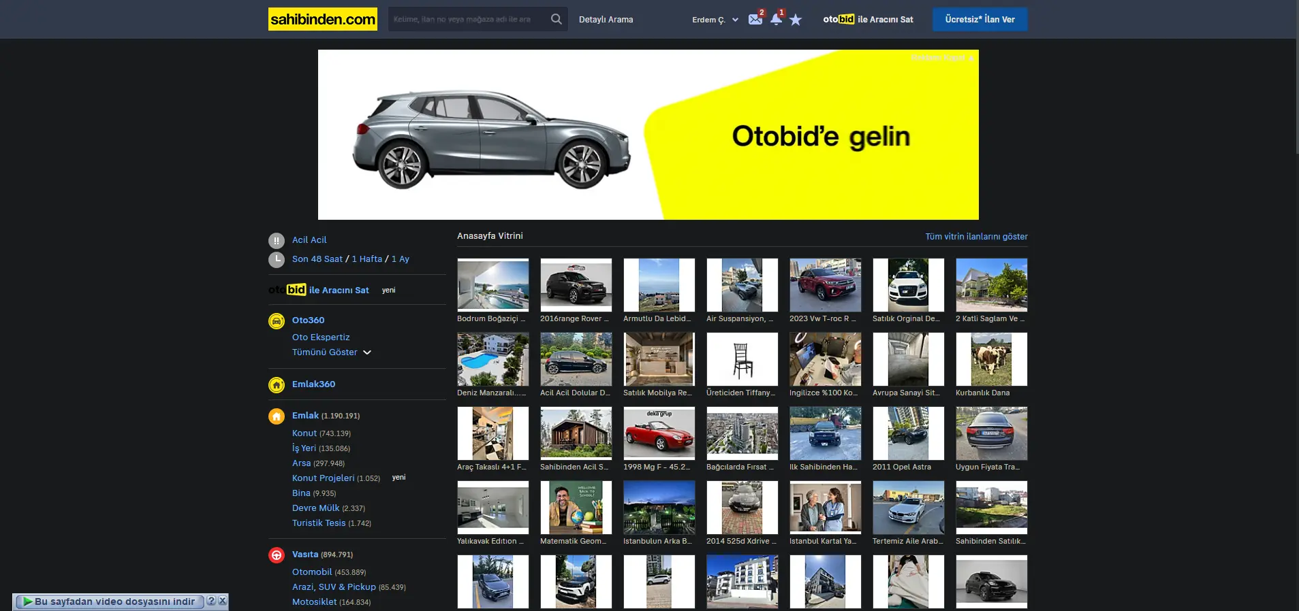The image size is (1299, 611).
Task: Open the messages envelope icon
Action: 755,19
